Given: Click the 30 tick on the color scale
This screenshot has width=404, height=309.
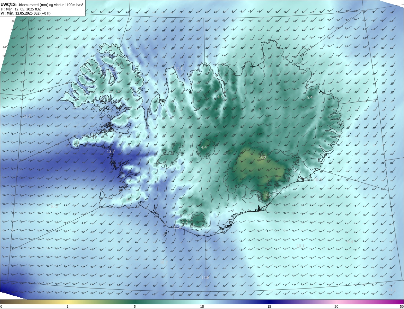Looking at the screenshot, I should tap(336, 307).
